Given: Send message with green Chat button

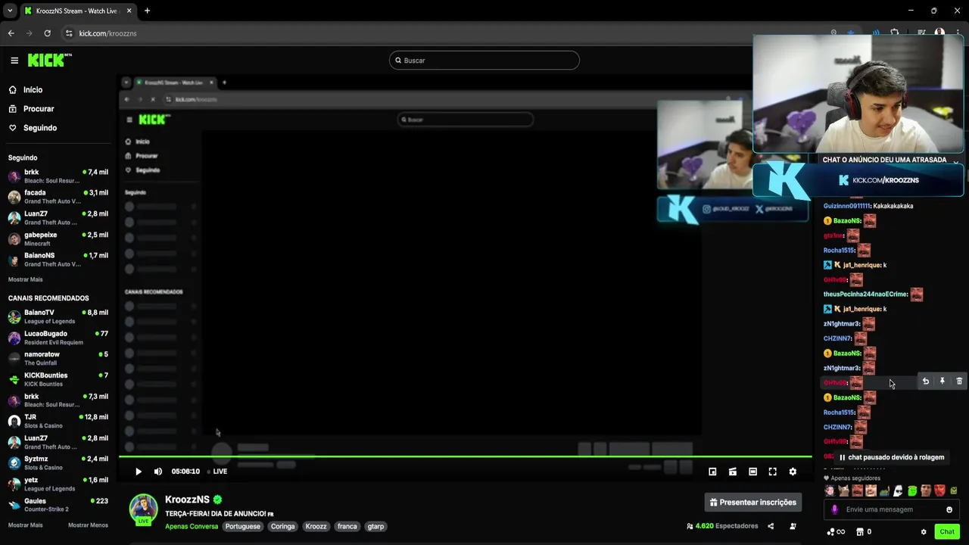Looking at the screenshot, I should click(x=947, y=532).
